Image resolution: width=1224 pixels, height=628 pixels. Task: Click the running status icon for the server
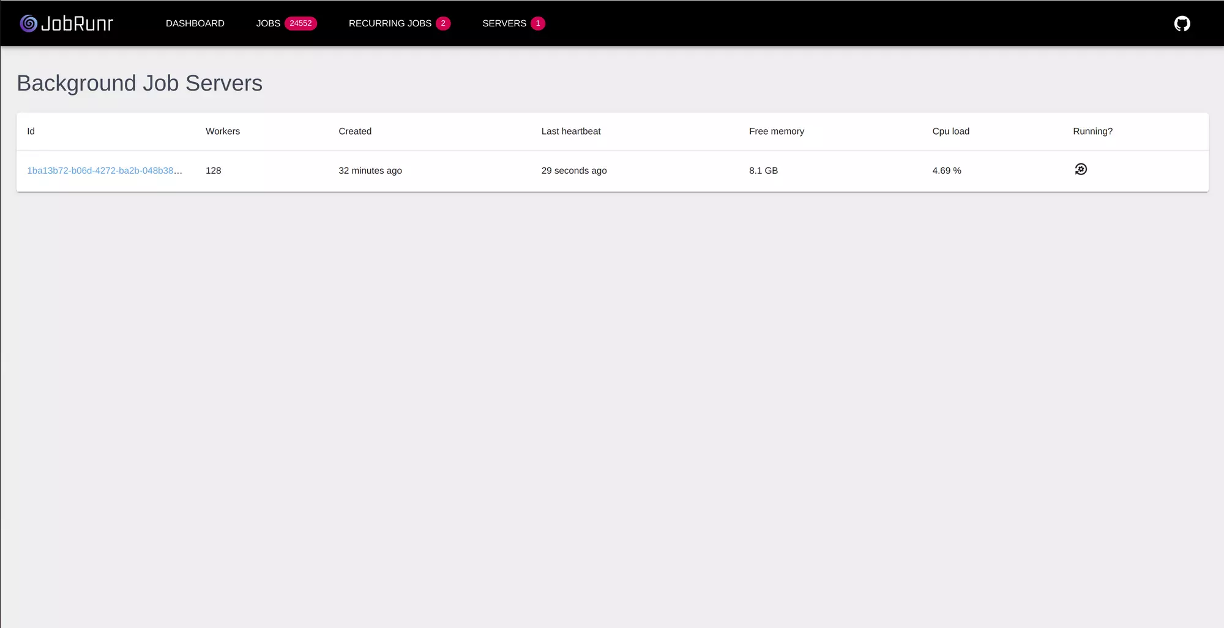[x=1081, y=170]
